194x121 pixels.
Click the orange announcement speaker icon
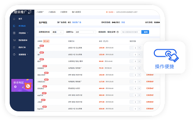(107, 12)
